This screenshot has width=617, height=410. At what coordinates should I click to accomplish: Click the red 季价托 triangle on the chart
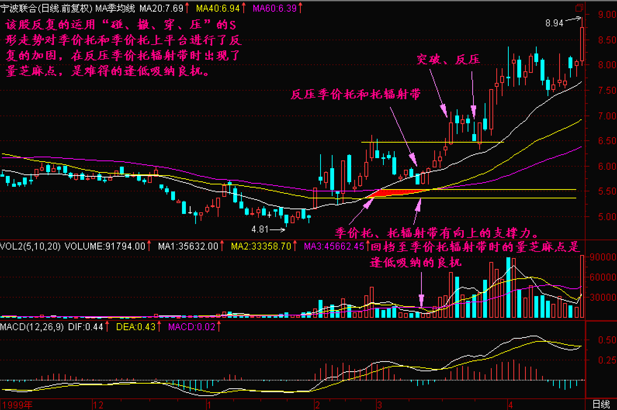(392, 193)
